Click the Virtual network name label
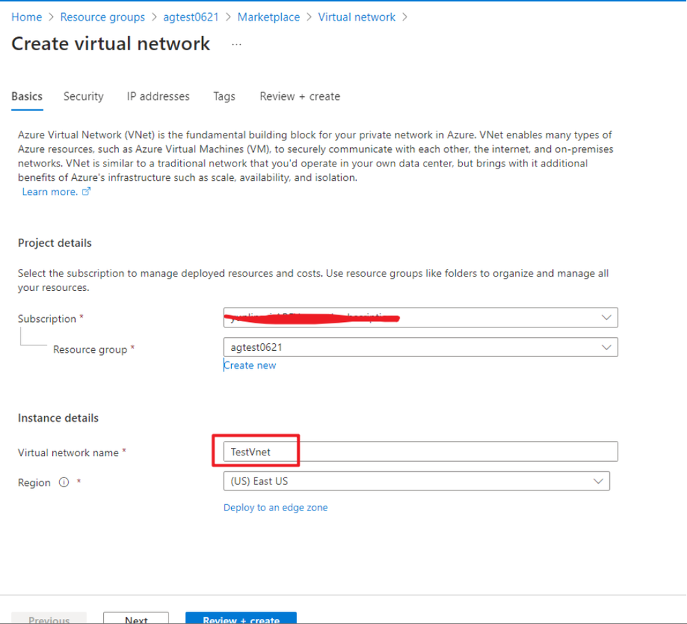Screen dimensions: 687x624 click(68, 453)
